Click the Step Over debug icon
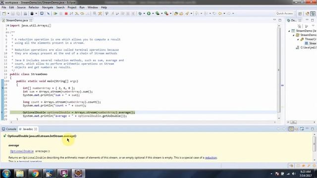 tap(82, 13)
